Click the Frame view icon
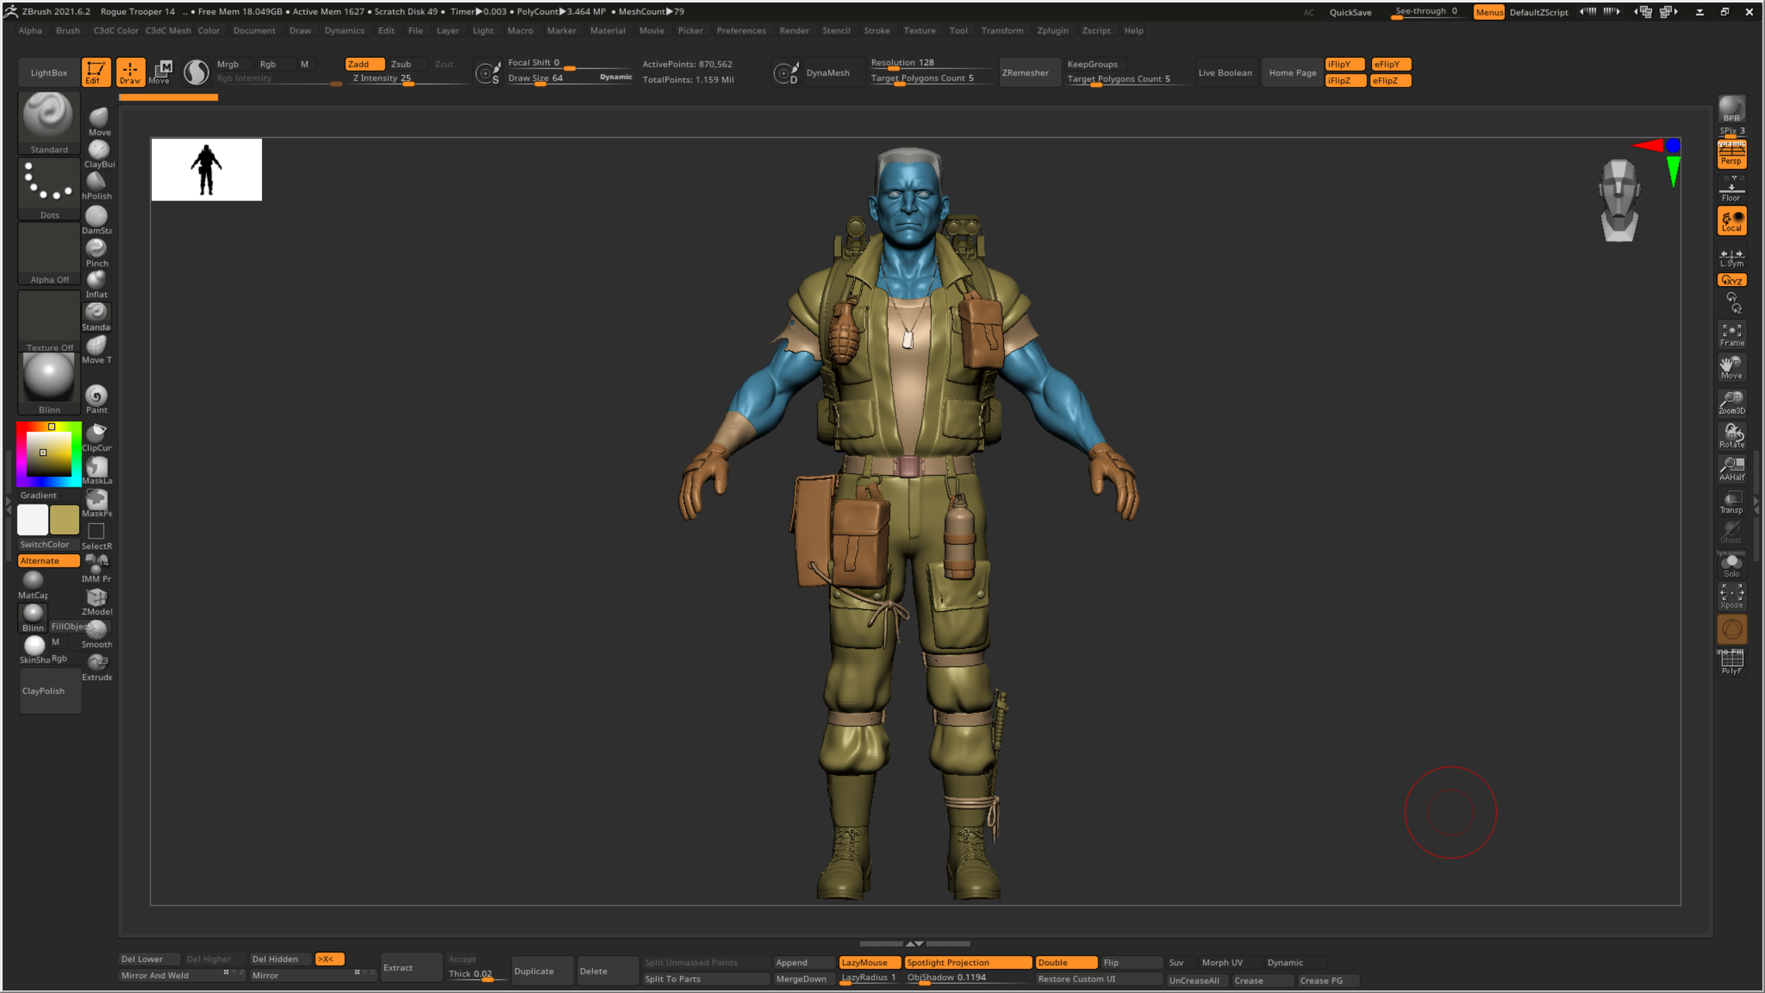 coord(1731,335)
